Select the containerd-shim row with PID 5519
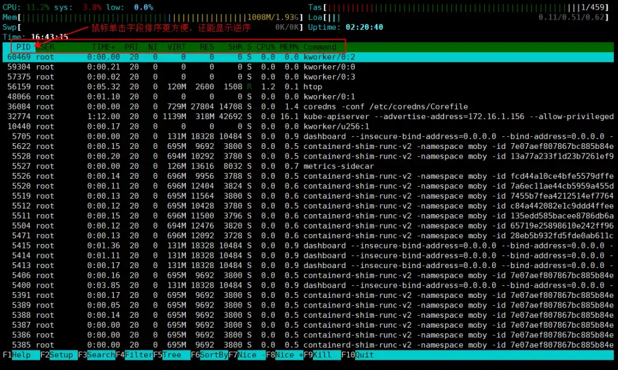This screenshot has height=370, width=618. (308, 196)
